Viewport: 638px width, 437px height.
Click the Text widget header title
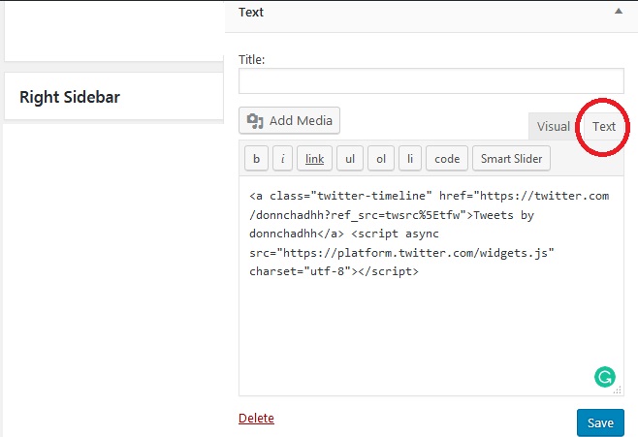pos(251,13)
